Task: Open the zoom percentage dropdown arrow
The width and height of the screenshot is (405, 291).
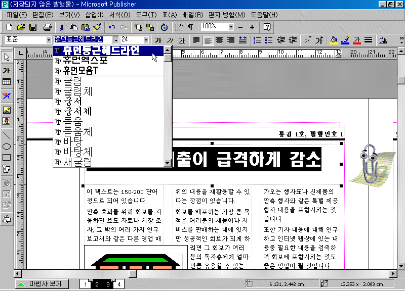Action: coord(231,27)
